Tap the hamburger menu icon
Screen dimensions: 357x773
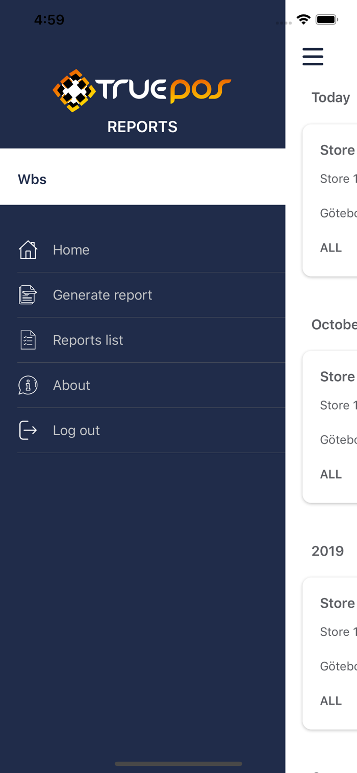[x=313, y=56]
